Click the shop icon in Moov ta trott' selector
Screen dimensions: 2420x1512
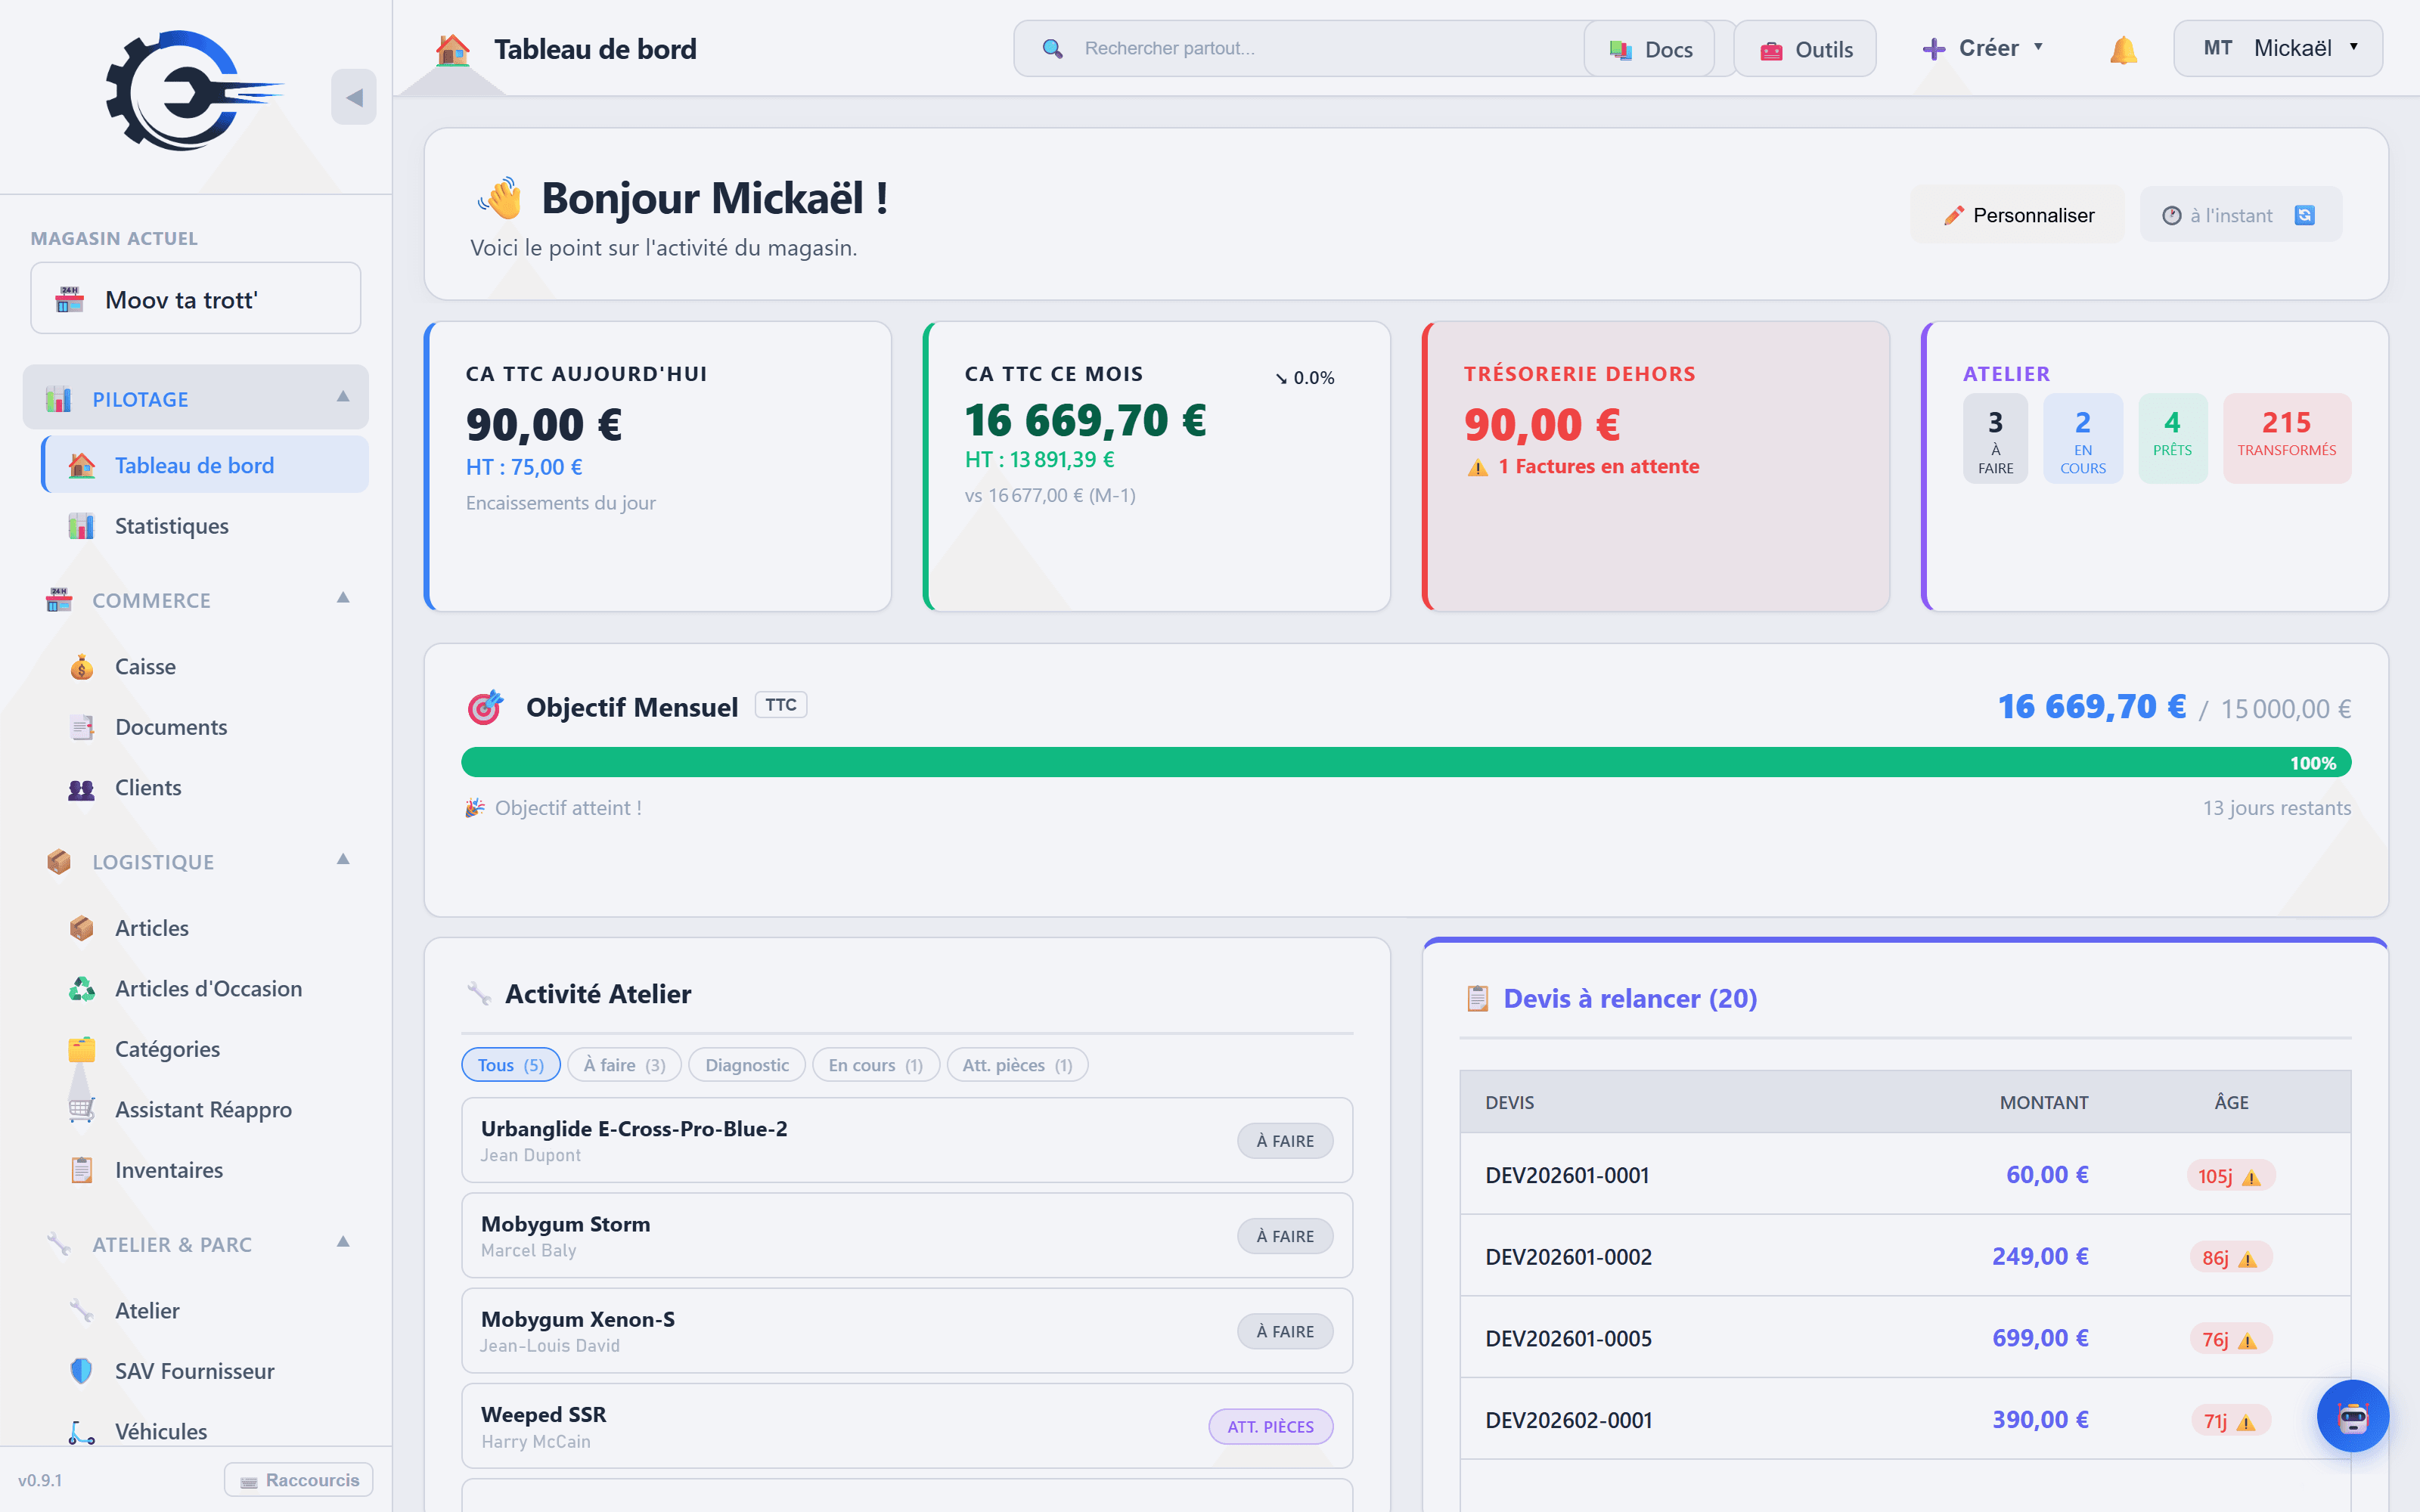[x=69, y=299]
